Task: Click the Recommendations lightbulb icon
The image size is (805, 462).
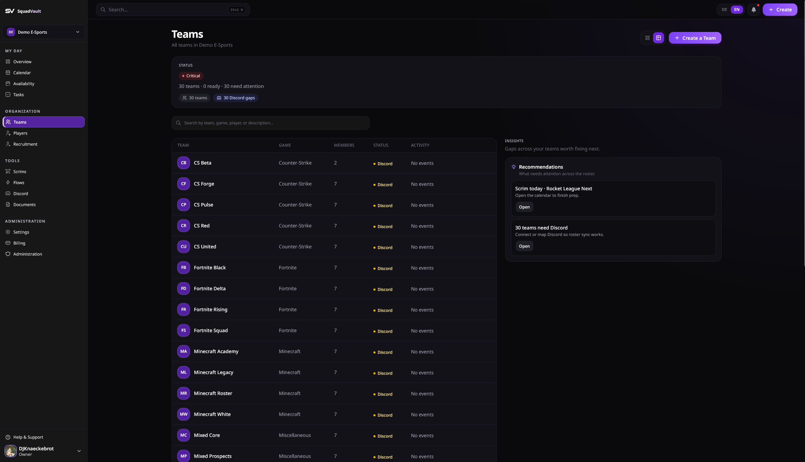Action: point(514,167)
